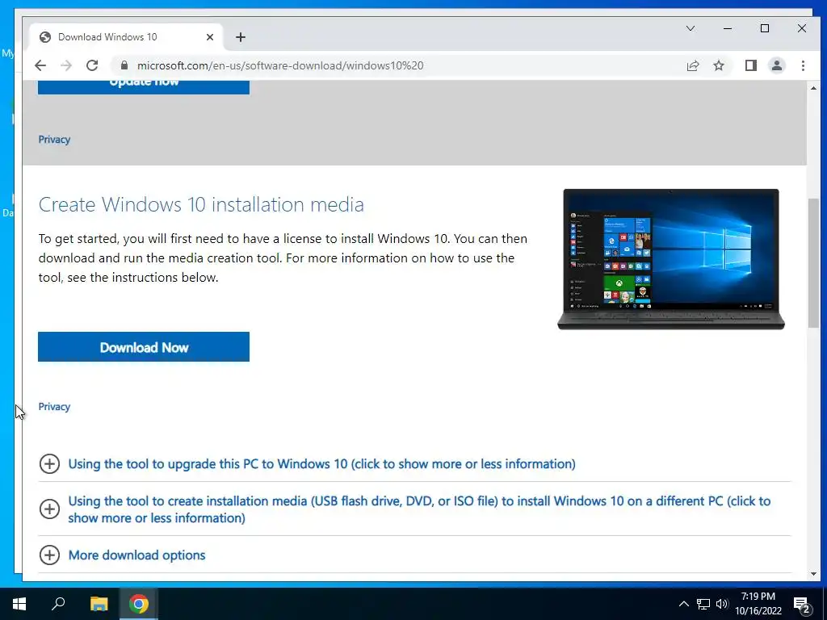This screenshot has width=827, height=620.
Task: Open the Windows Start menu
Action: click(x=19, y=604)
